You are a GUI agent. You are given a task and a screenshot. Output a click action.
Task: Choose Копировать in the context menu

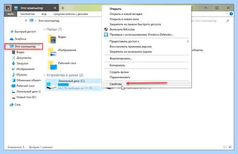point(147,65)
